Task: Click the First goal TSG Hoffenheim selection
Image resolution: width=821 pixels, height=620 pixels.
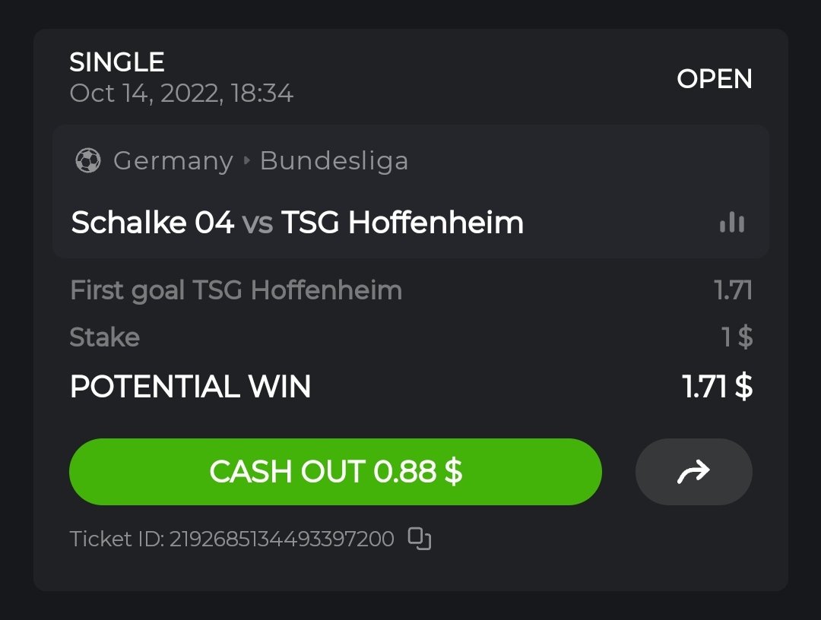Action: pyautogui.click(x=236, y=290)
